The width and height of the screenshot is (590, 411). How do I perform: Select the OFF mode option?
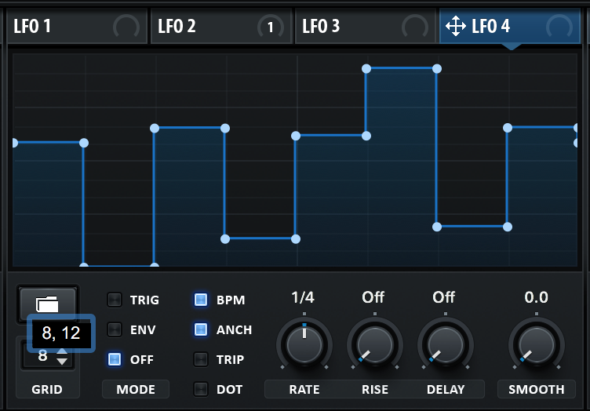pos(115,359)
